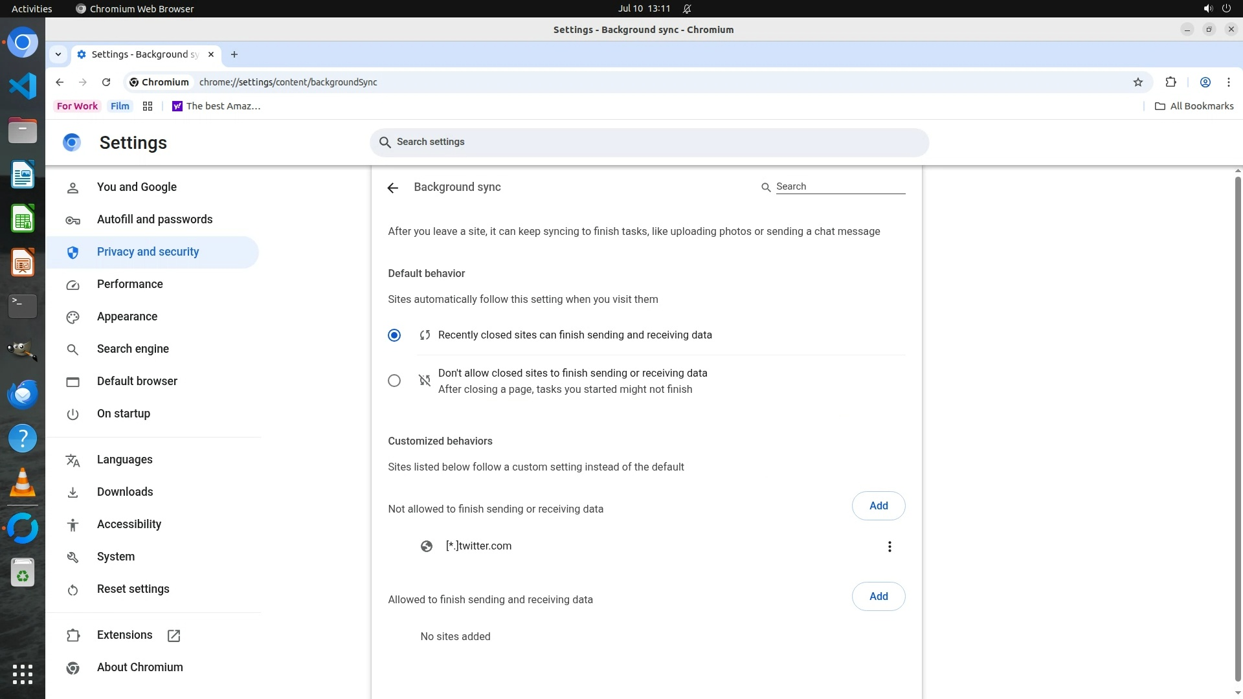This screenshot has height=699, width=1243.
Task: Open the apps grid bookmark icon
Action: point(148,106)
